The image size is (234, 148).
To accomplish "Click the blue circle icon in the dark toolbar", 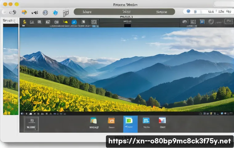I will click(74, 22).
